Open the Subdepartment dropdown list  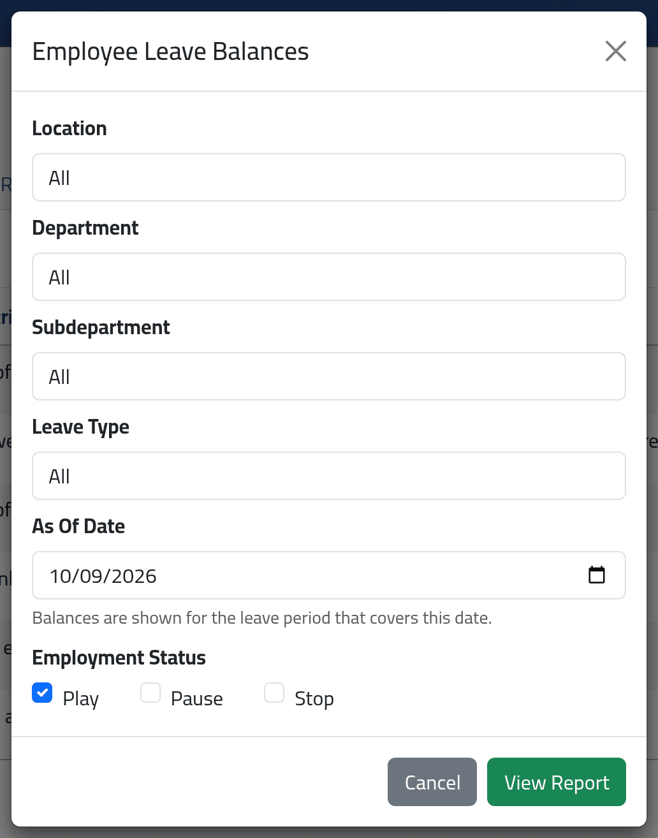point(329,376)
